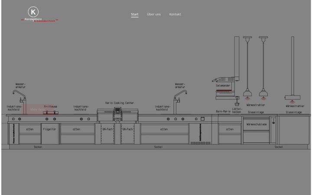Click the Bain-Marie label
Image resolution: width=312 pixels, height=195 pixels.
click(223, 111)
